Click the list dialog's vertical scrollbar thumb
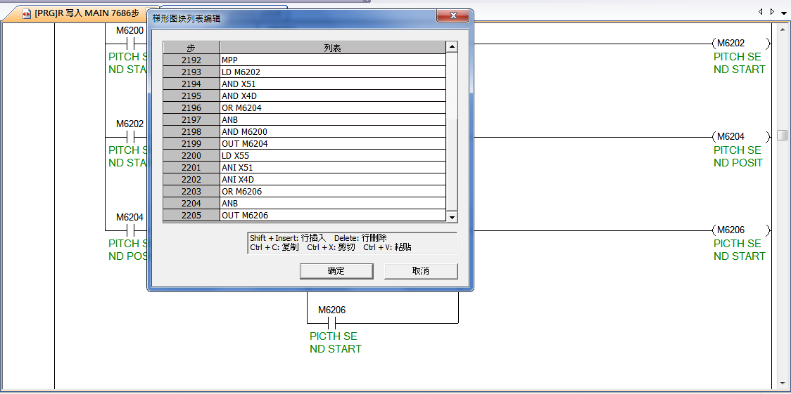 (452, 165)
